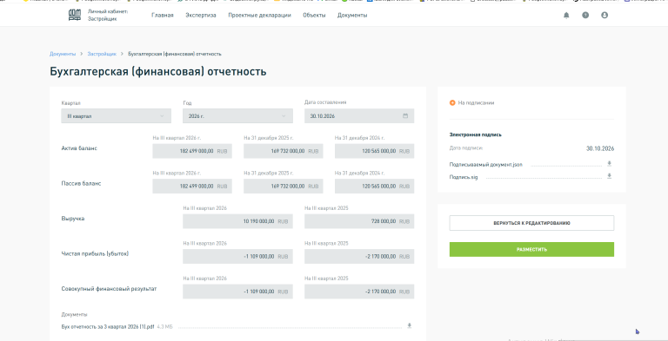Image resolution: width=668 pixels, height=341 pixels.
Task: Open the Объекты menu item
Action: (x=314, y=16)
